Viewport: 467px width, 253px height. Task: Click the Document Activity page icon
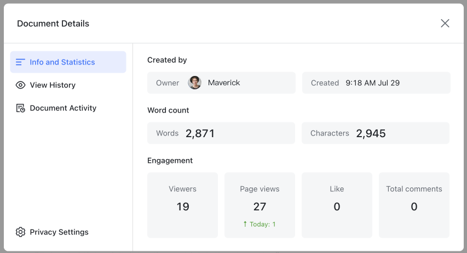(x=20, y=108)
